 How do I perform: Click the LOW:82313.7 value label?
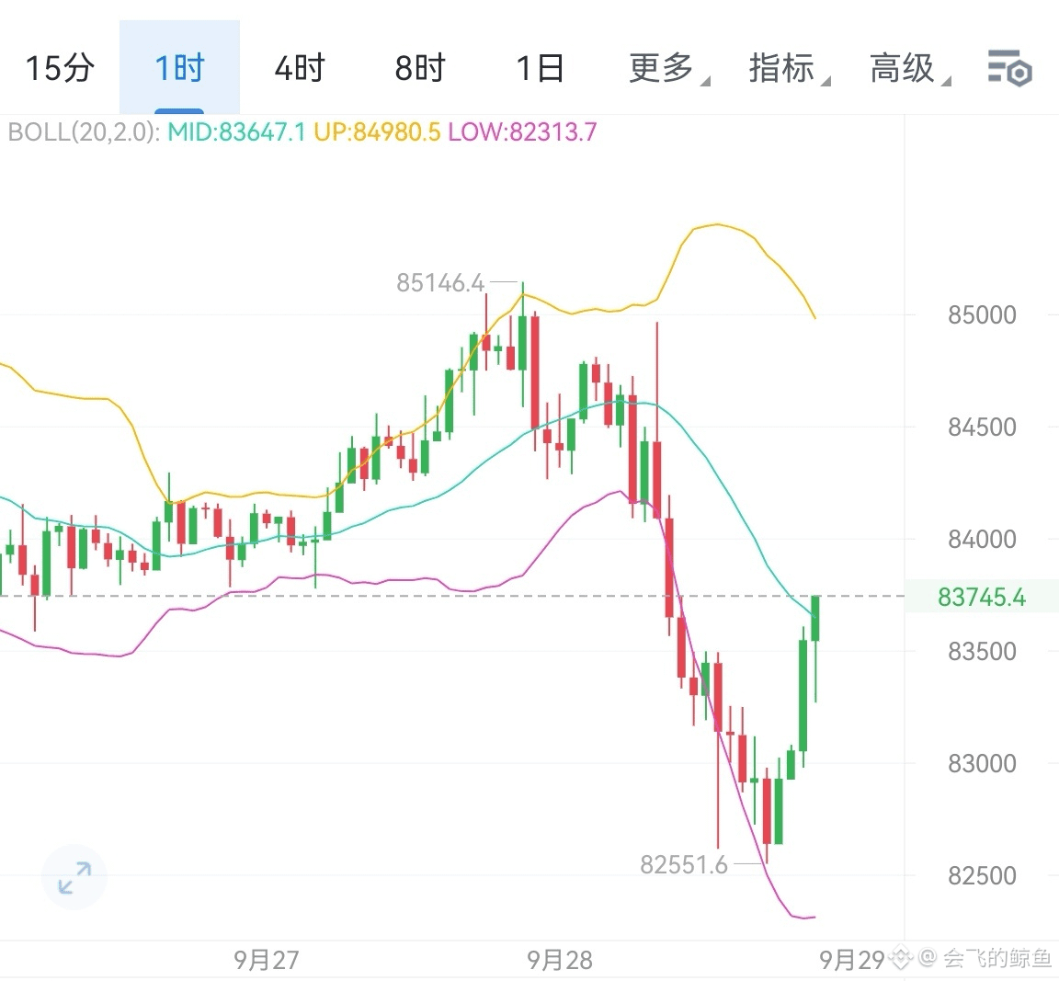(x=523, y=131)
